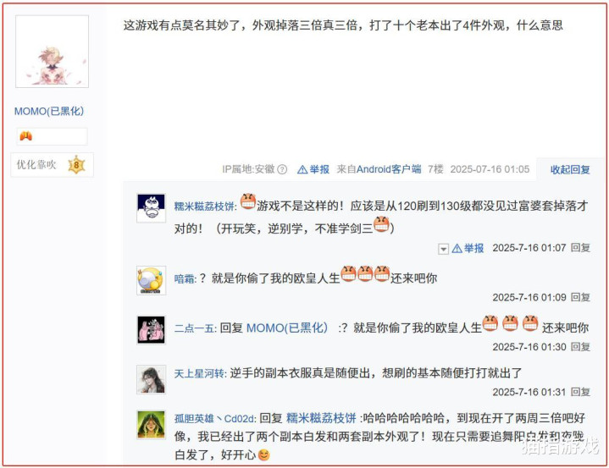Open 糯米糍荔枝饼 username link
This screenshot has width=609, height=468.
(x=204, y=206)
